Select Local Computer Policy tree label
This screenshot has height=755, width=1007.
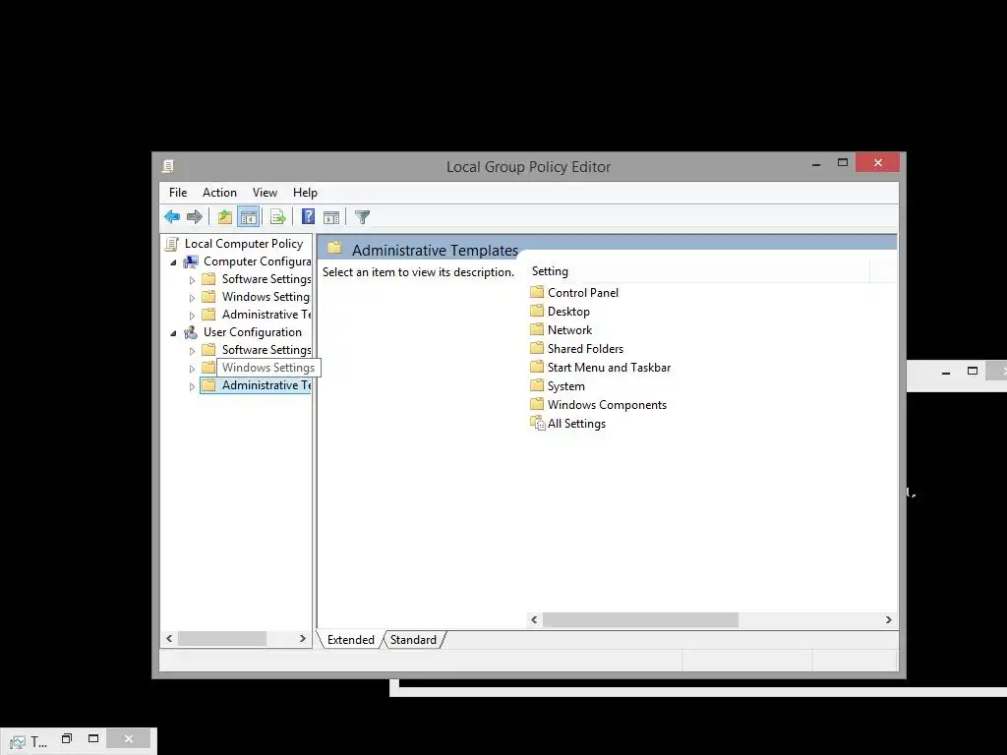click(x=244, y=244)
